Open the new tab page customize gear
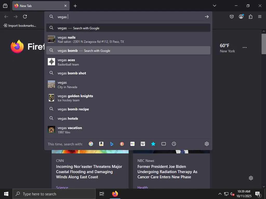This screenshot has width=266, height=199. click(x=251, y=178)
